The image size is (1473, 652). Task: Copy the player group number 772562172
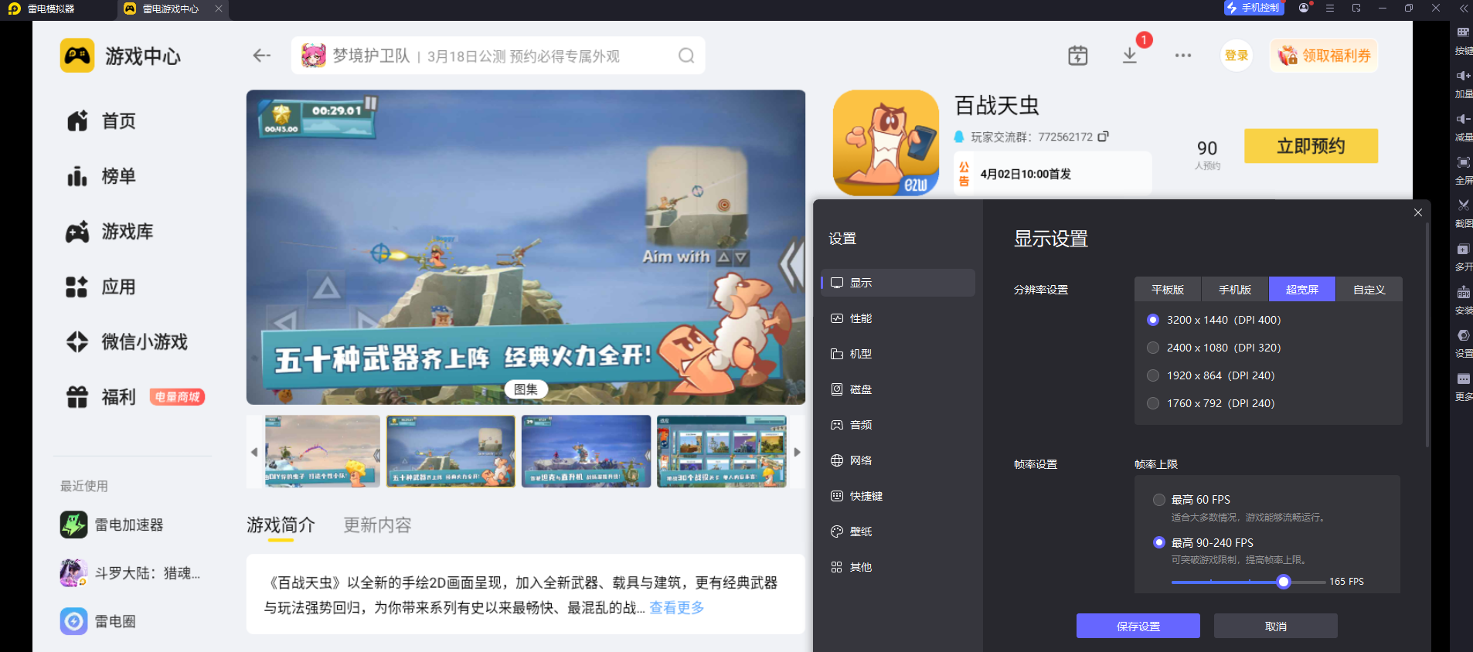pos(1103,137)
